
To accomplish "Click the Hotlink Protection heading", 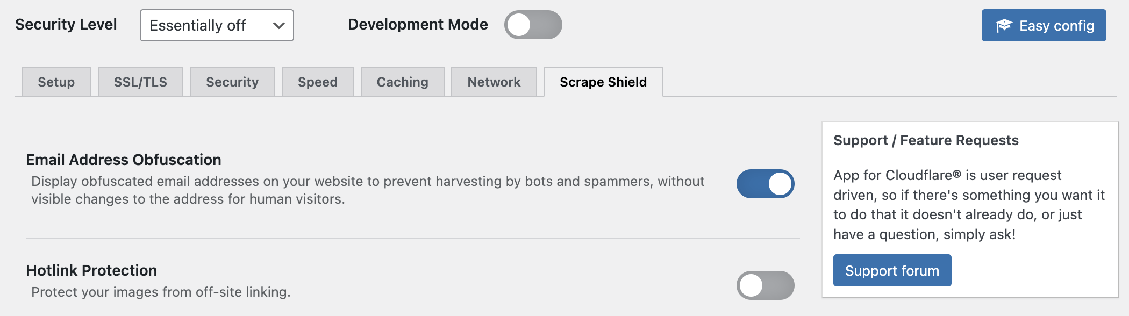I will pyautogui.click(x=91, y=270).
